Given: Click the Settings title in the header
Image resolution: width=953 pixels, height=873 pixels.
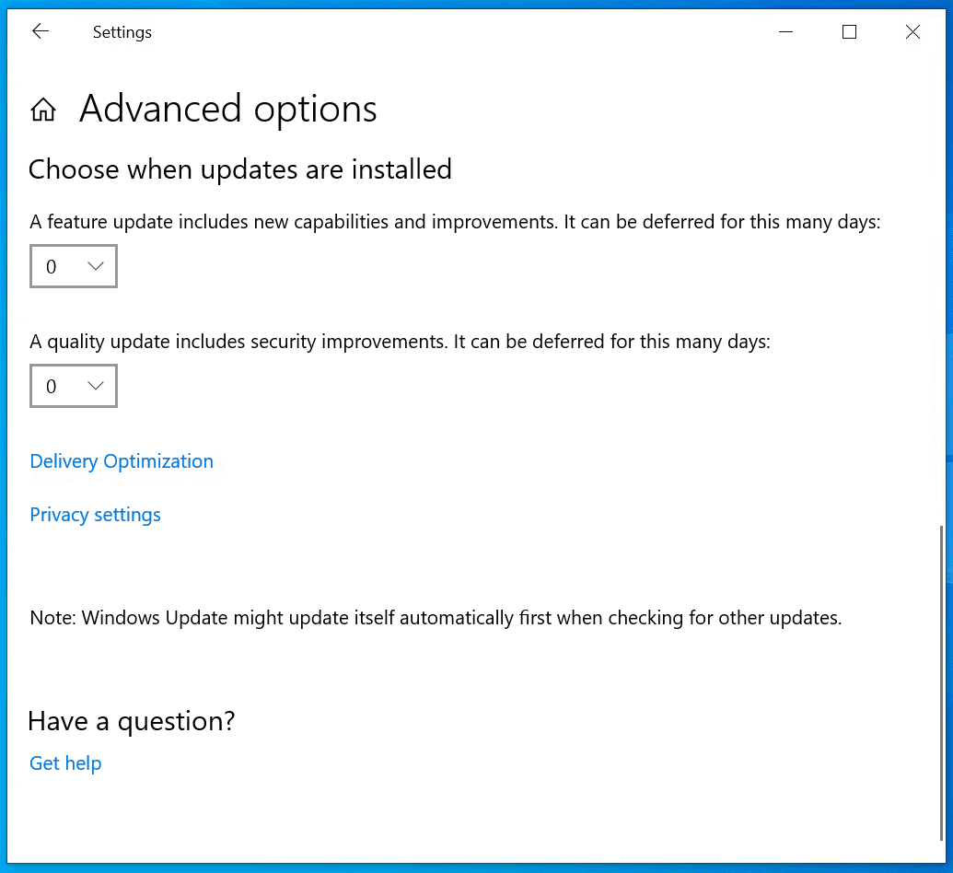Looking at the screenshot, I should click(x=122, y=31).
